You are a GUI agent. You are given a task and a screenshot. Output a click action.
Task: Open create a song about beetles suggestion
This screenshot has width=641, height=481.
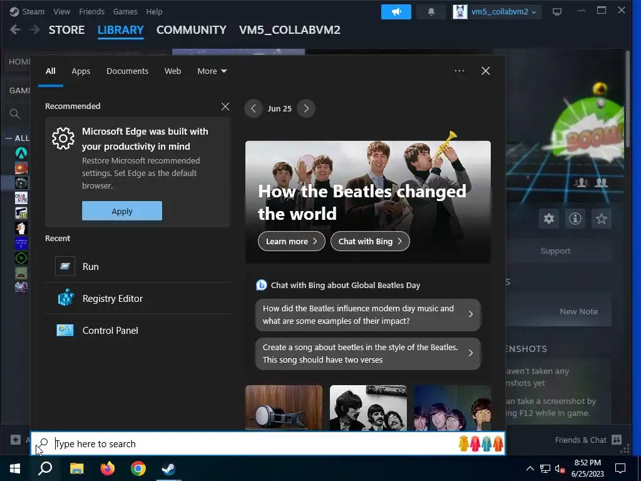[368, 353]
